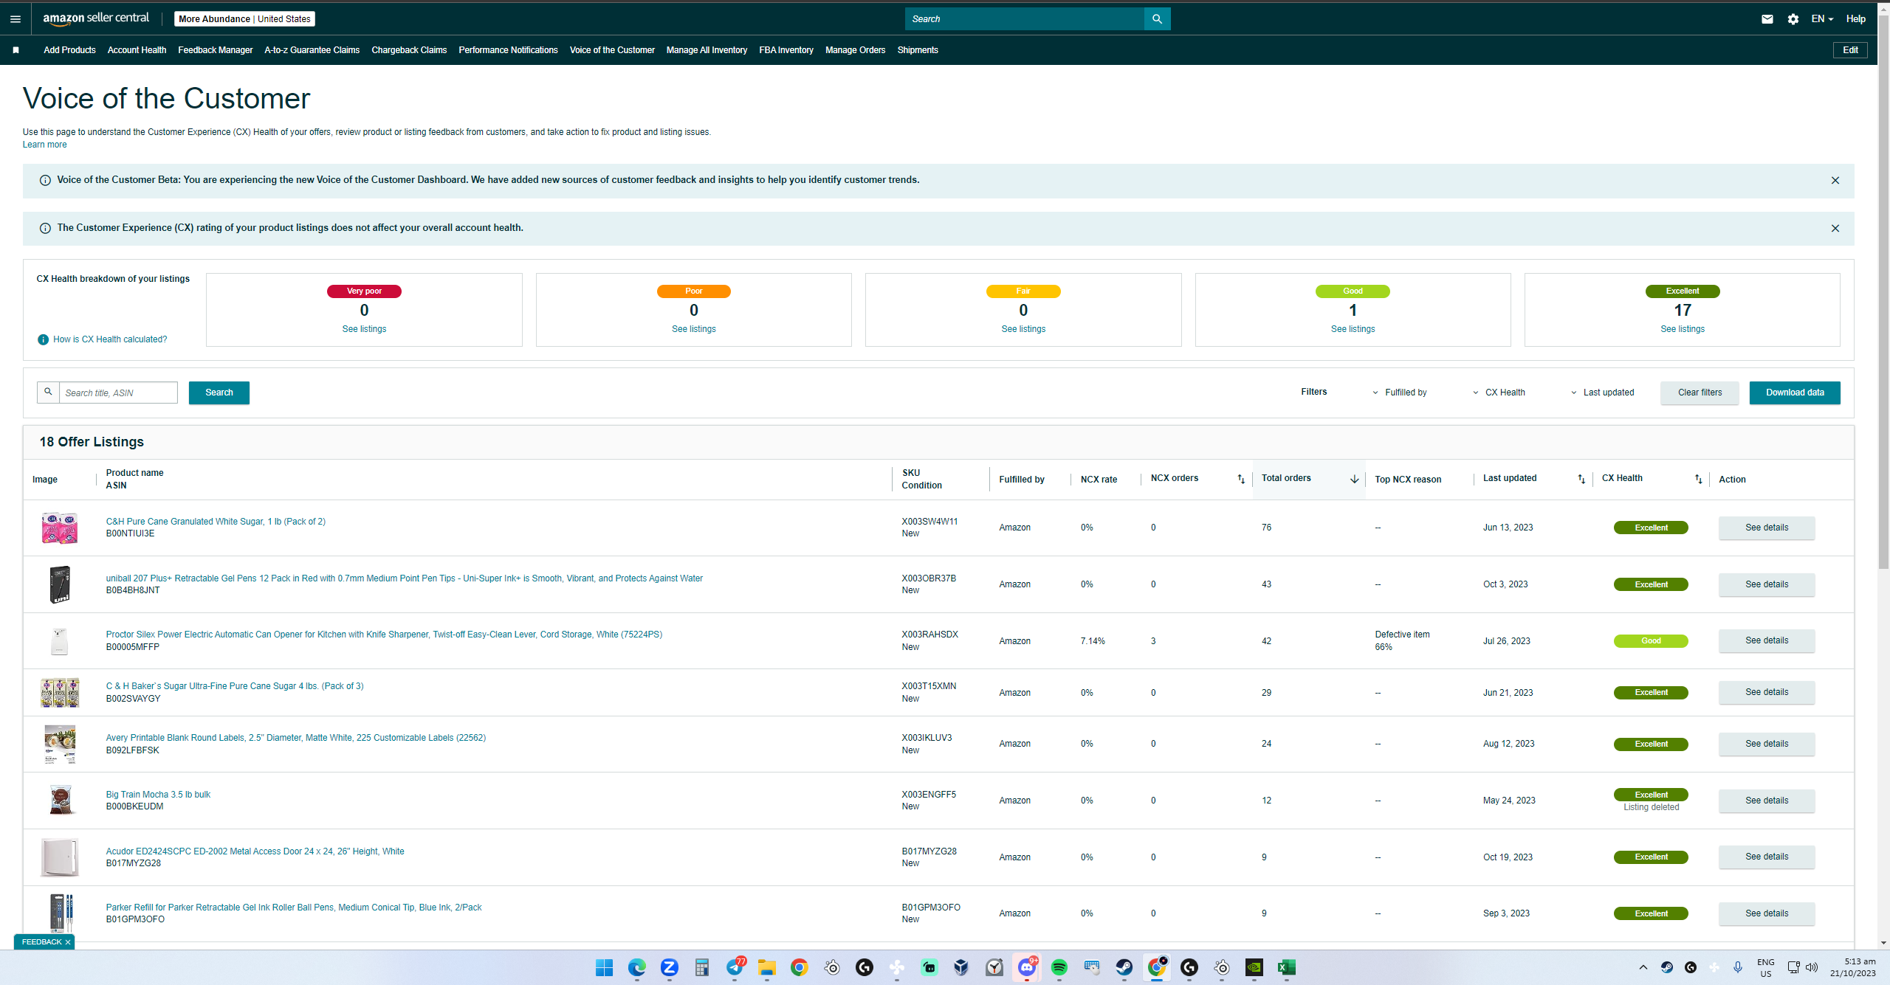Click the Total orders descending sort arrow
Screen dimensions: 1890x985
coord(1355,480)
